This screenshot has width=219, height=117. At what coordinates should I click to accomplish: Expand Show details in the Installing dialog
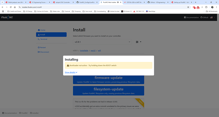pyautogui.click(x=71, y=72)
